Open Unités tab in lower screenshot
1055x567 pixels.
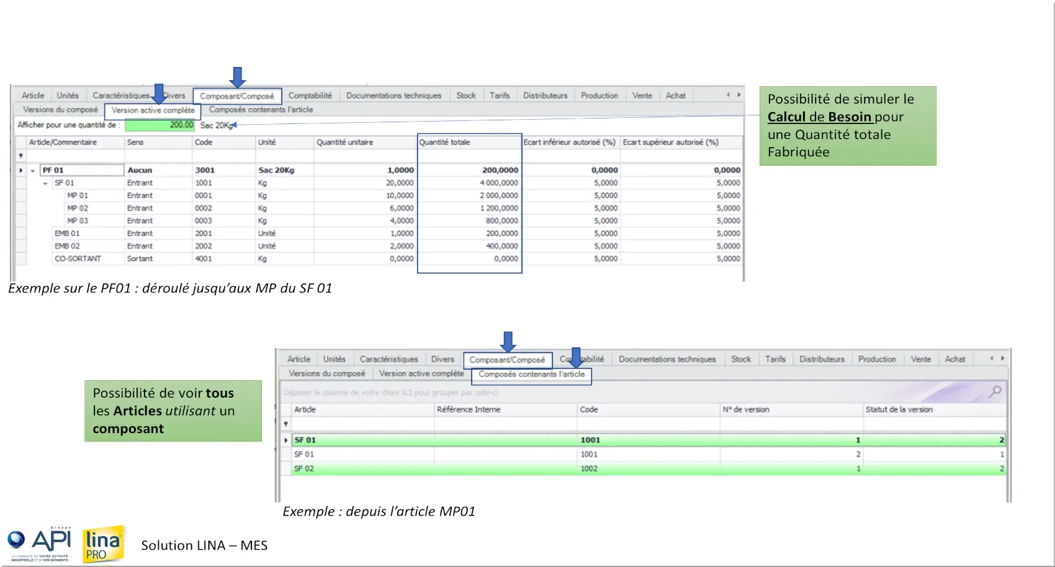coord(334,359)
